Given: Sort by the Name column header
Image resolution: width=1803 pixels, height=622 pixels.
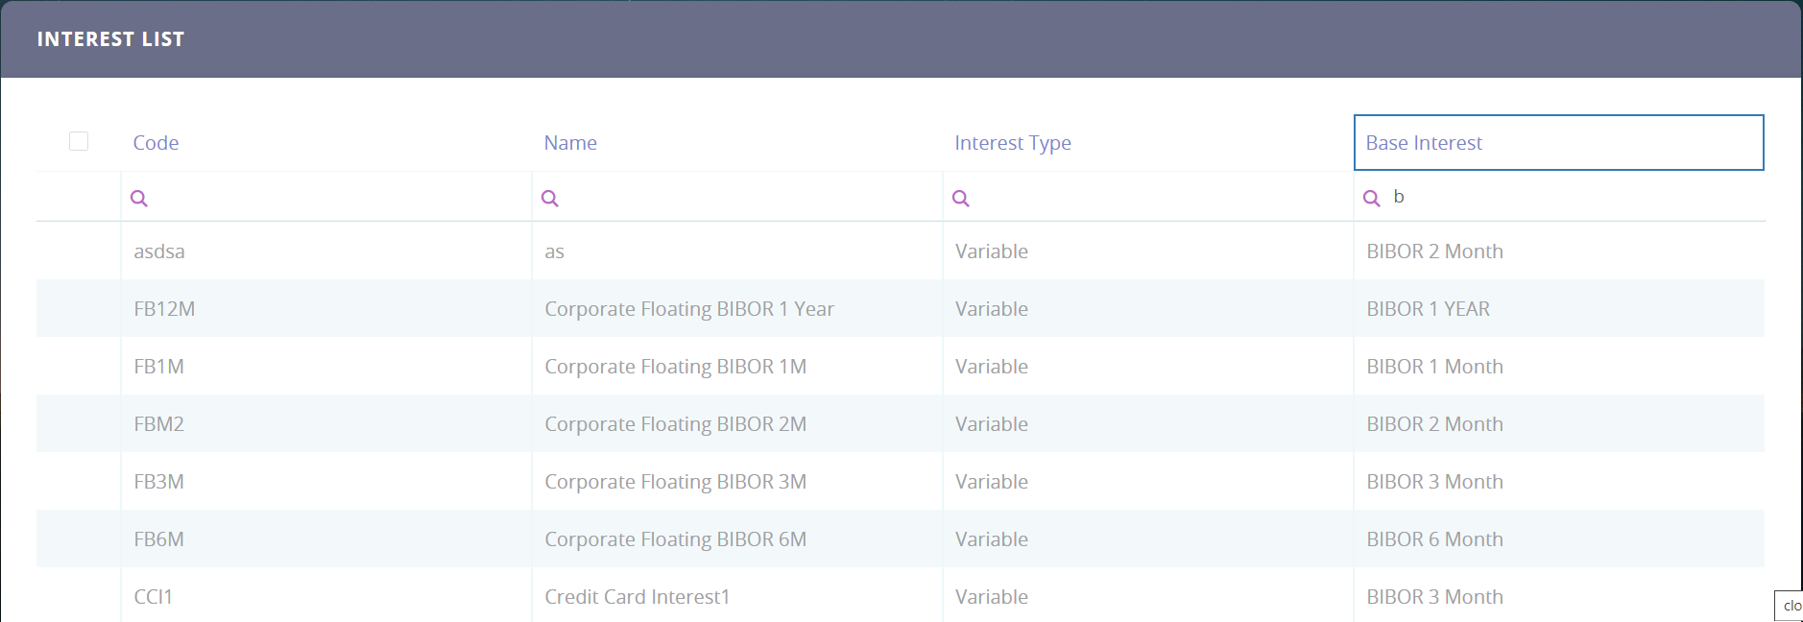Looking at the screenshot, I should click(x=570, y=143).
